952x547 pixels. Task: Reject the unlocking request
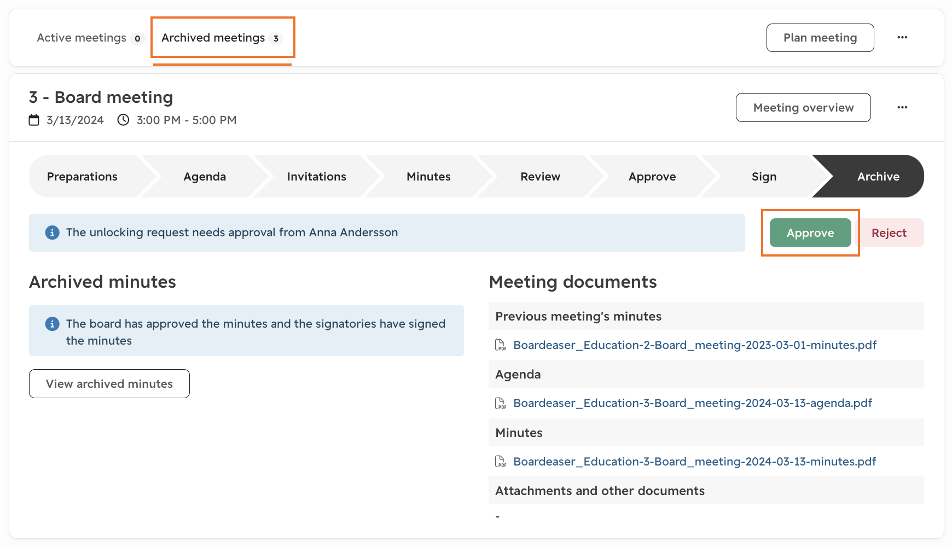pyautogui.click(x=889, y=233)
